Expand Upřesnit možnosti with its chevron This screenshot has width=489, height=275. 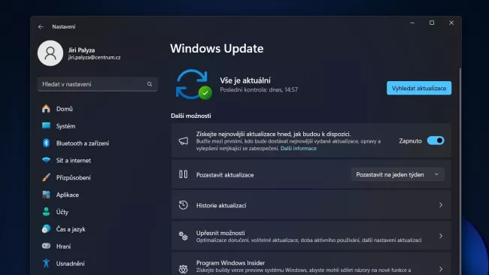(x=441, y=236)
